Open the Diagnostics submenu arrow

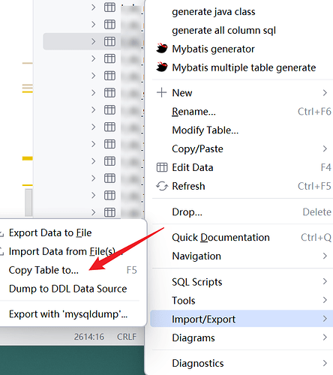click(x=325, y=363)
